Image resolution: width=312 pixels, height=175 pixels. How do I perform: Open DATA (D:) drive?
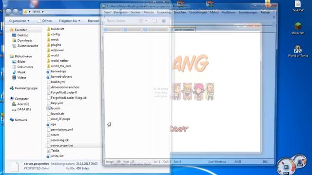point(21,109)
